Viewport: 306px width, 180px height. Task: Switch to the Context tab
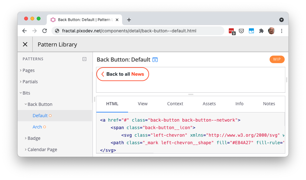[175, 104]
